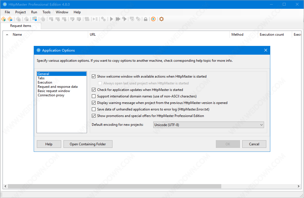Click the padlock toolbar icon
Viewport: 304px width, 198px height.
pyautogui.click(x=146, y=19)
